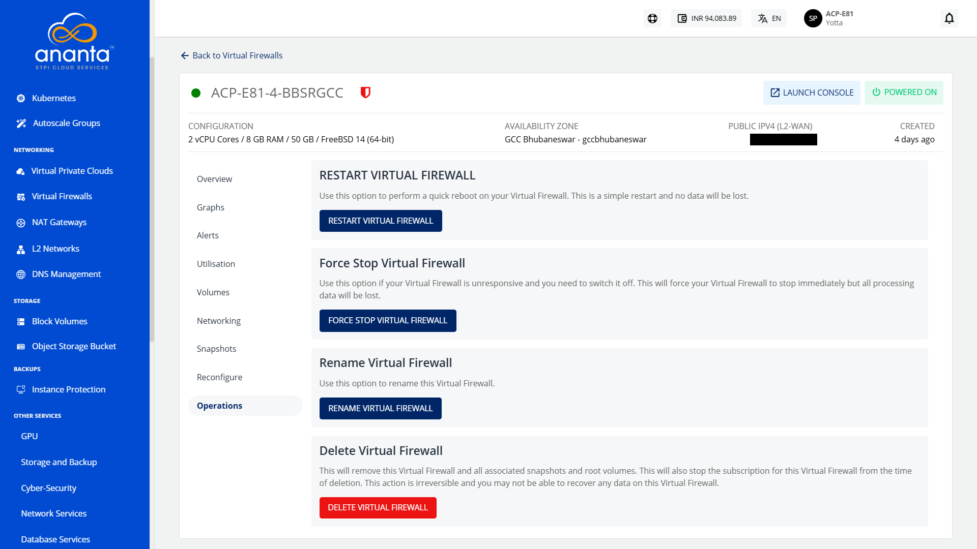The image size is (977, 549).
Task: Click the Block Volumes icon
Action: pos(21,322)
